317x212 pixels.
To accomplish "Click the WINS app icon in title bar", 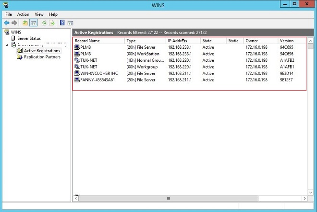I will tap(6, 5).
